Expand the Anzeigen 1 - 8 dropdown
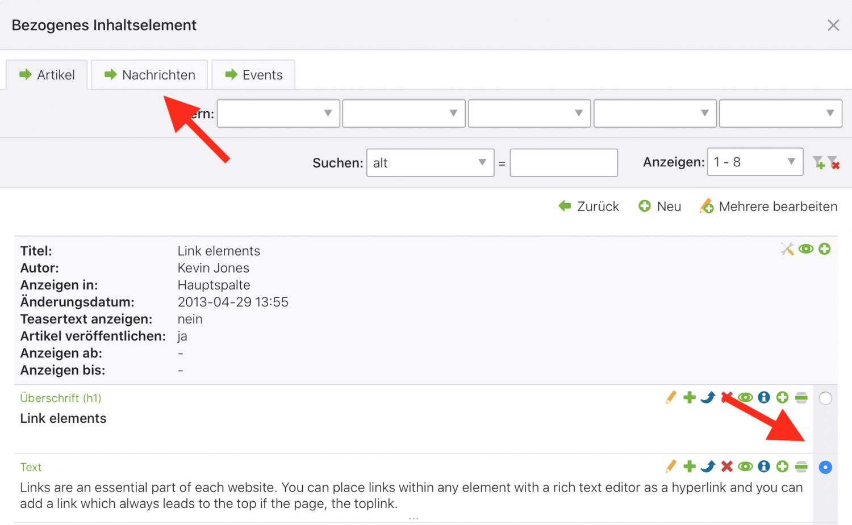The width and height of the screenshot is (852, 525). pyautogui.click(x=755, y=162)
